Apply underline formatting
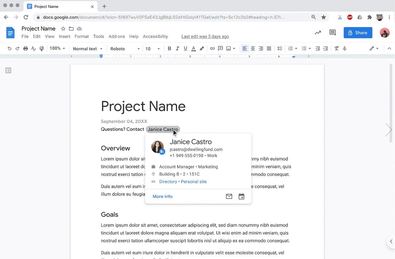Viewport: 395px width, 259px height. click(x=185, y=48)
